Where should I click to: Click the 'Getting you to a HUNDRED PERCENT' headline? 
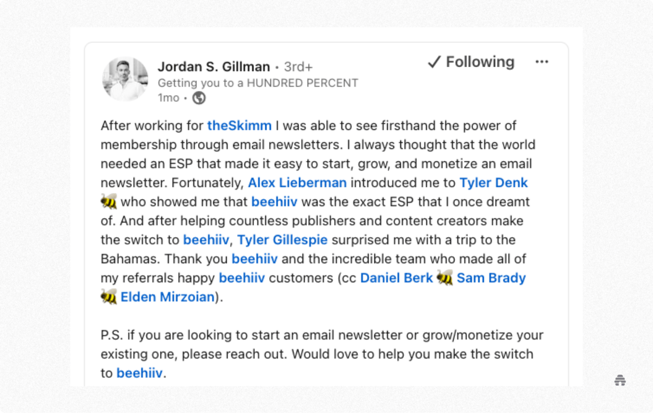click(x=258, y=83)
